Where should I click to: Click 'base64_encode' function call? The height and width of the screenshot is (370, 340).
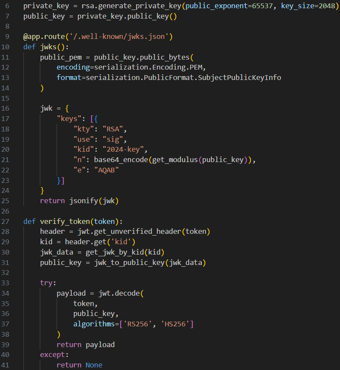121,160
